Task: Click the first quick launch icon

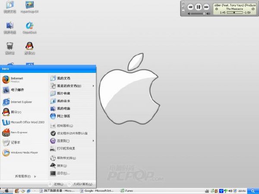Action: point(17,191)
